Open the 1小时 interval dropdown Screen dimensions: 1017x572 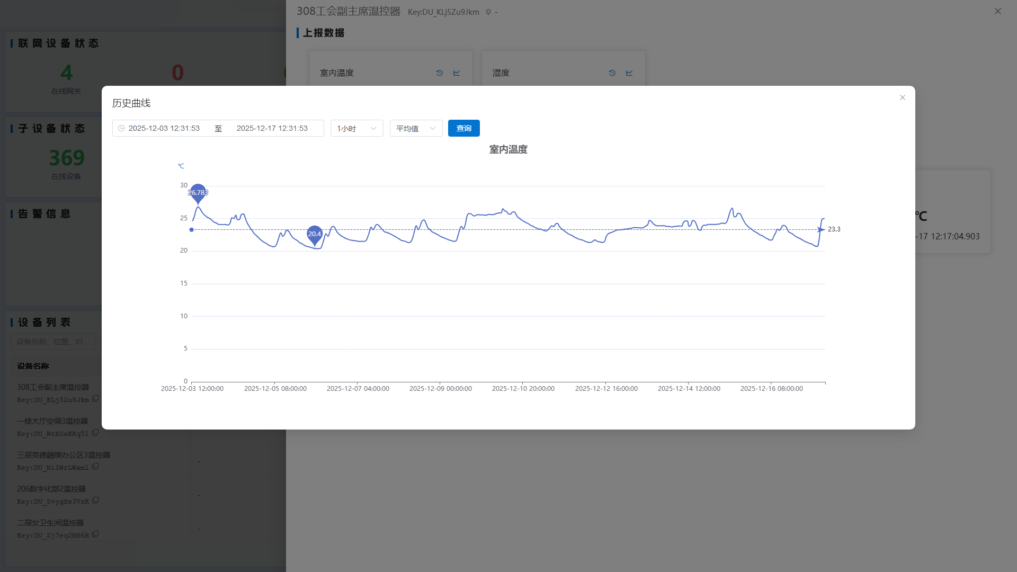[x=356, y=128]
